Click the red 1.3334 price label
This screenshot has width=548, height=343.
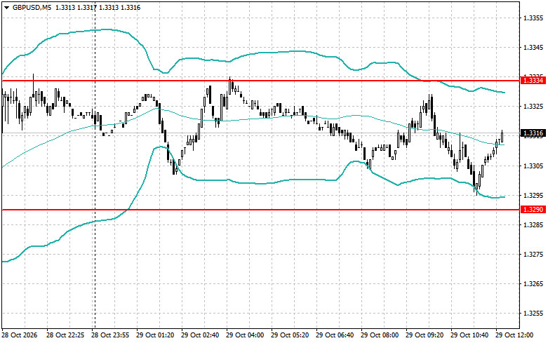[533, 81]
